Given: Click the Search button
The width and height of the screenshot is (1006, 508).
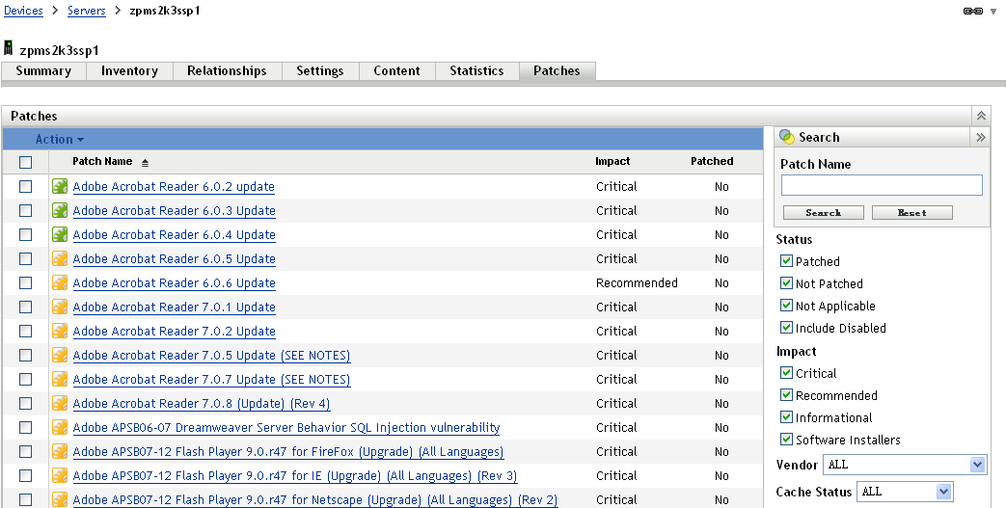Looking at the screenshot, I should [x=823, y=213].
